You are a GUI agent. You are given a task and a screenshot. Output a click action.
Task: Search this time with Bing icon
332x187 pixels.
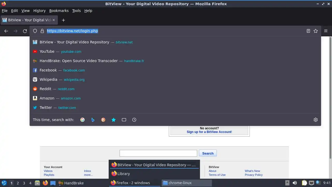tap(93, 120)
